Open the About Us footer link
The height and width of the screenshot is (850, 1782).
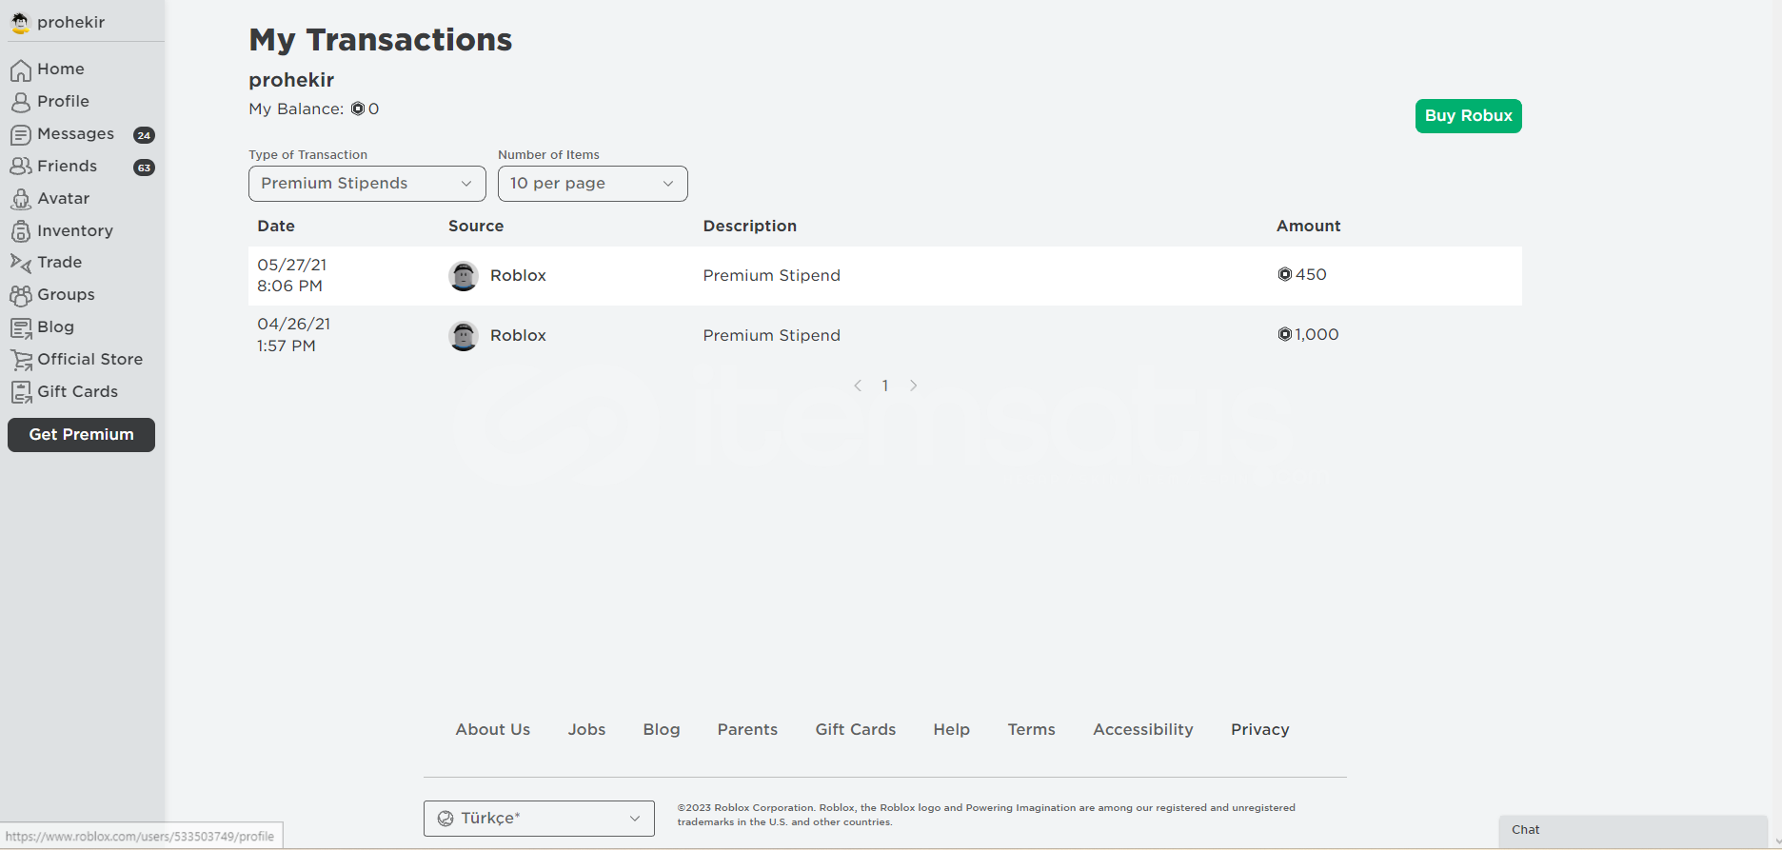(x=493, y=730)
